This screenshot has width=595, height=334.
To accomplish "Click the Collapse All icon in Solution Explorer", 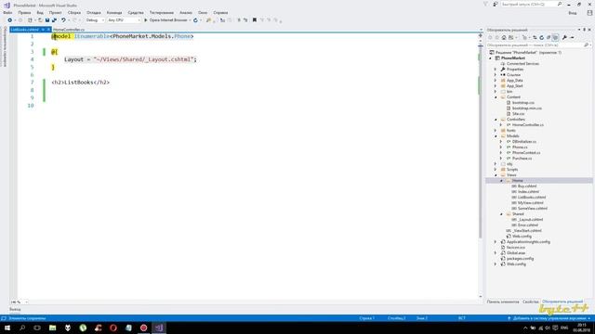I will (549, 37).
